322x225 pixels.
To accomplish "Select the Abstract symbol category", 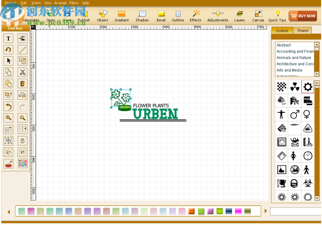I will (283, 45).
